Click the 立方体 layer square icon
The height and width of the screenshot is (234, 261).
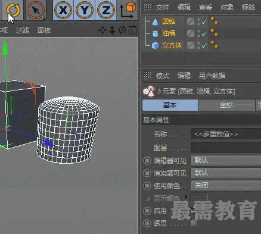pos(191,45)
